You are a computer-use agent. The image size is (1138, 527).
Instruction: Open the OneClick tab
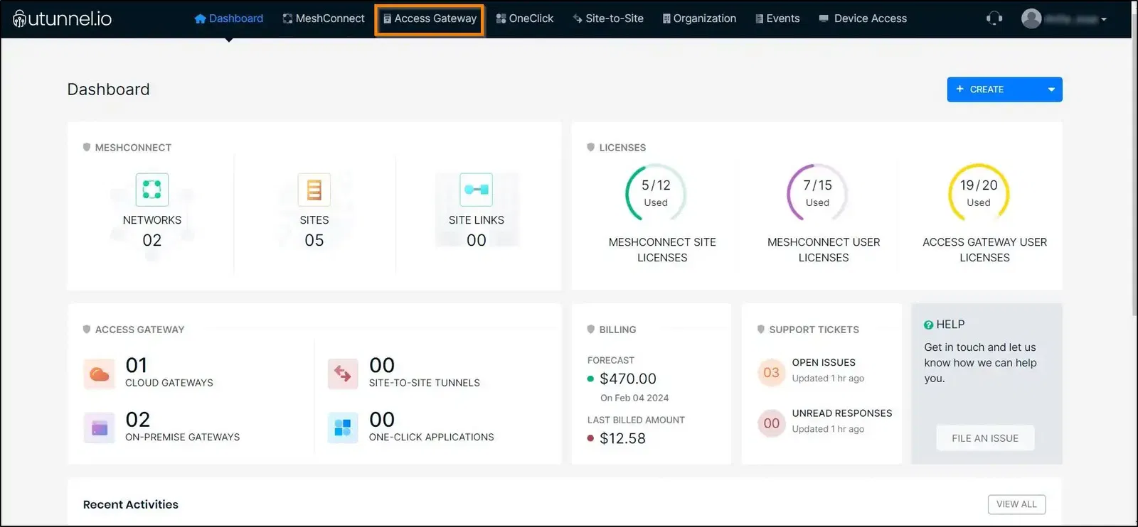pos(525,18)
